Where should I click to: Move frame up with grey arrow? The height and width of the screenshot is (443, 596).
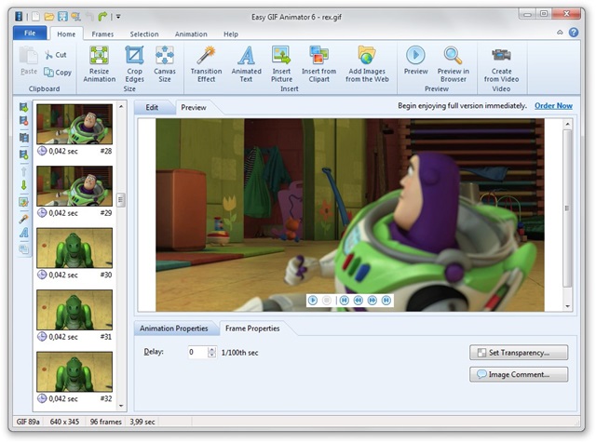pos(23,171)
